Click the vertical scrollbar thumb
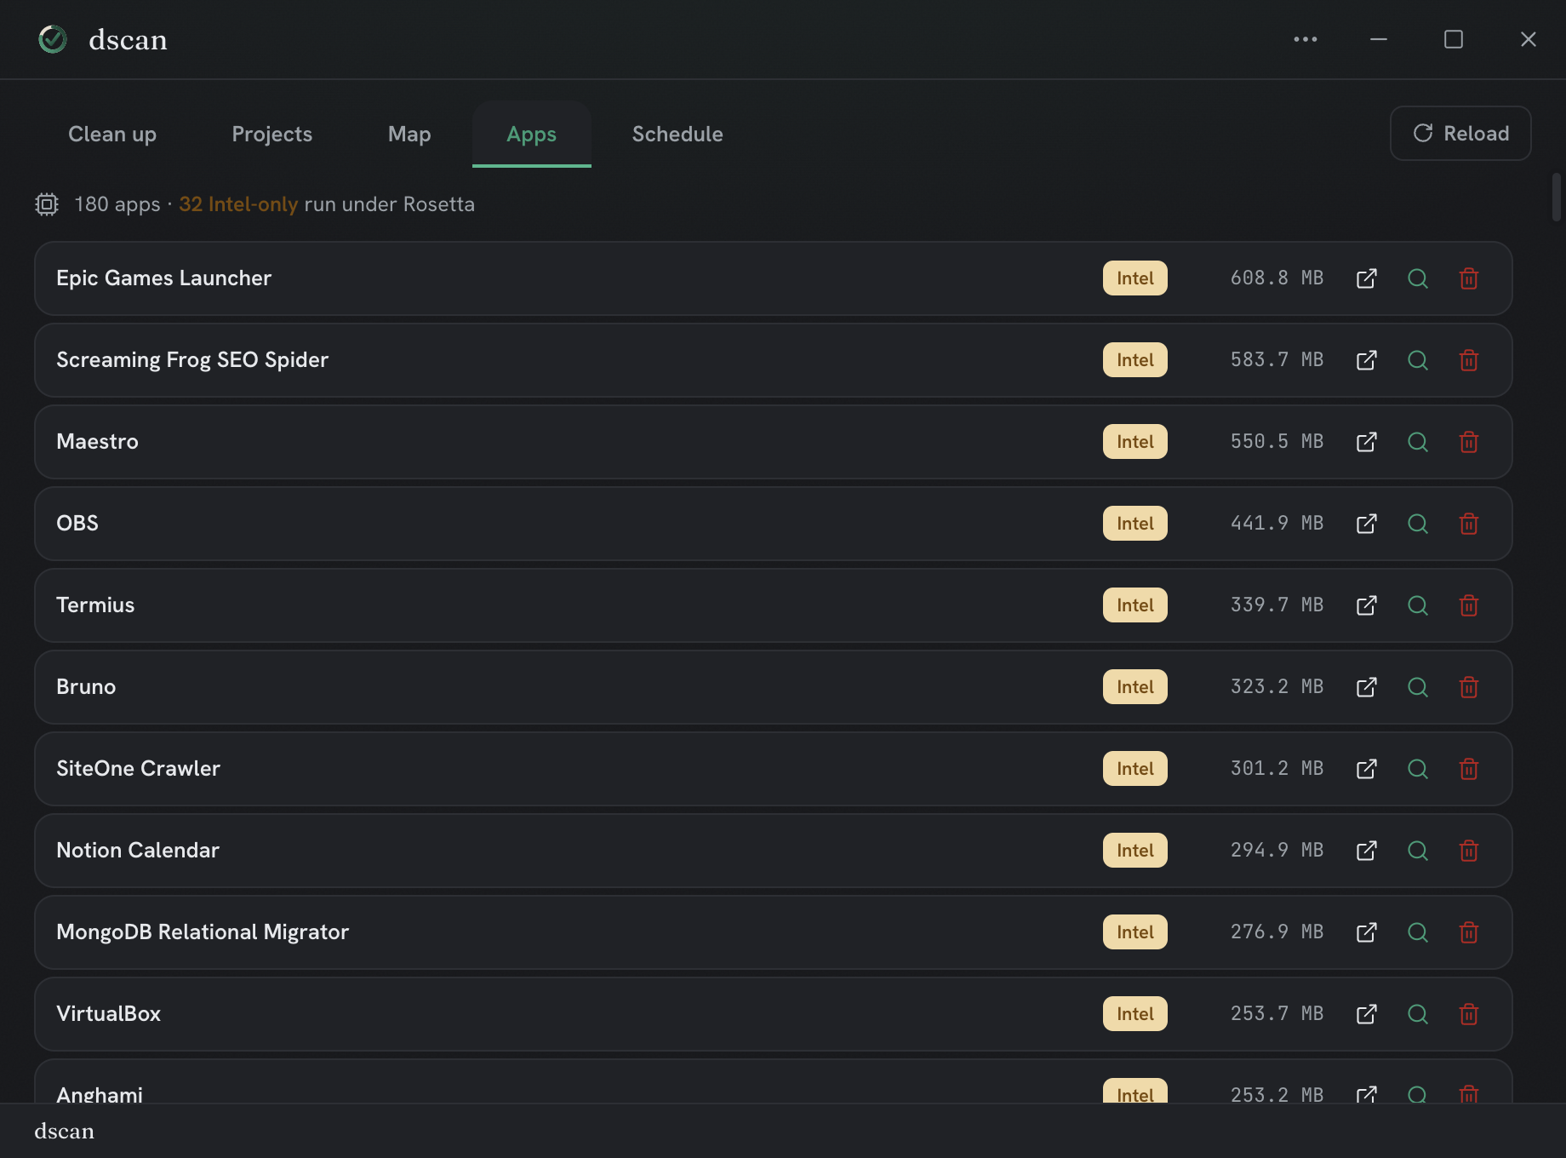 1557,198
